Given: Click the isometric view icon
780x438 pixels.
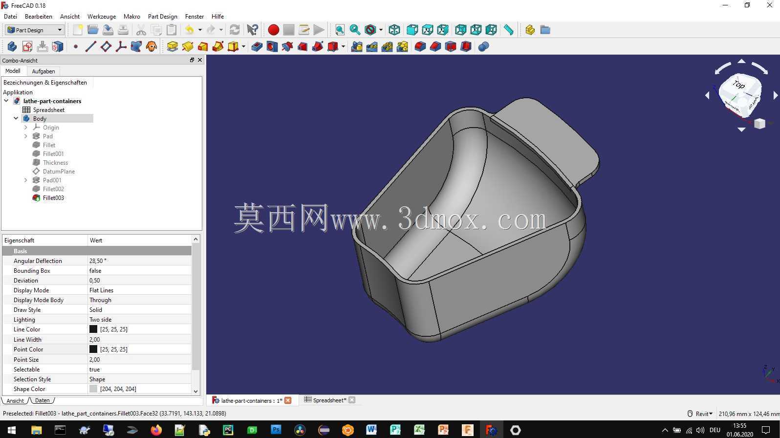Looking at the screenshot, I should pyautogui.click(x=394, y=30).
